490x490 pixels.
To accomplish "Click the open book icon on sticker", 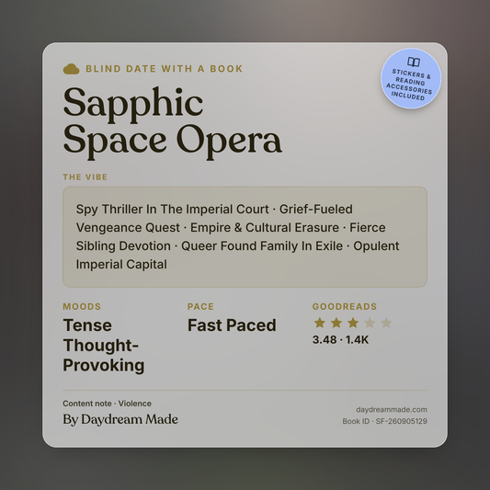I will (x=414, y=62).
